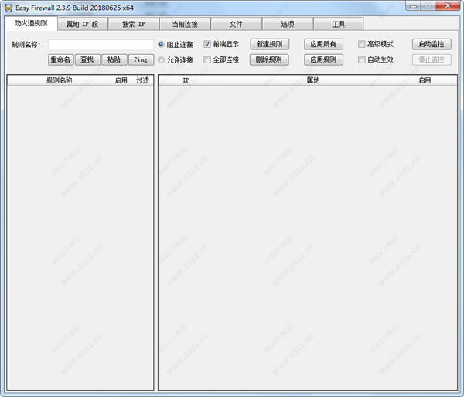Click the 应用所有 button

(323, 44)
